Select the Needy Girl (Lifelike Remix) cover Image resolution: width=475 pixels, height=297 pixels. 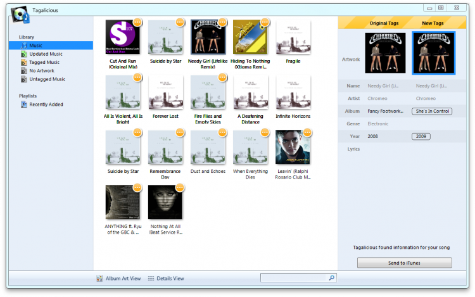(208, 37)
